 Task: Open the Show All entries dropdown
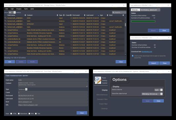coord(12,13)
